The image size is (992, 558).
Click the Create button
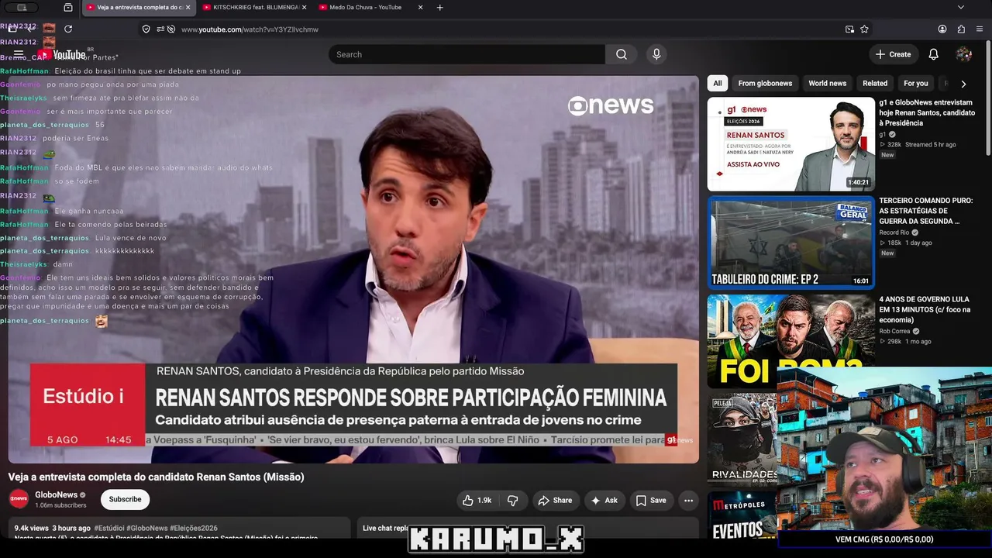[894, 54]
